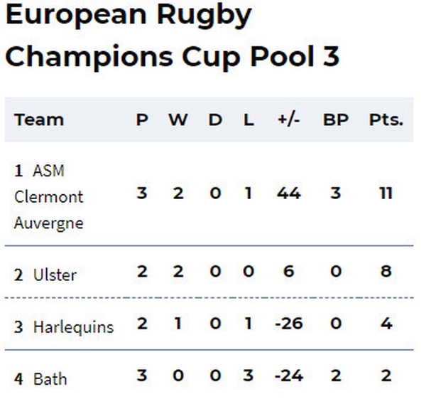Click the L column header
436x399 pixels.
tap(249, 119)
